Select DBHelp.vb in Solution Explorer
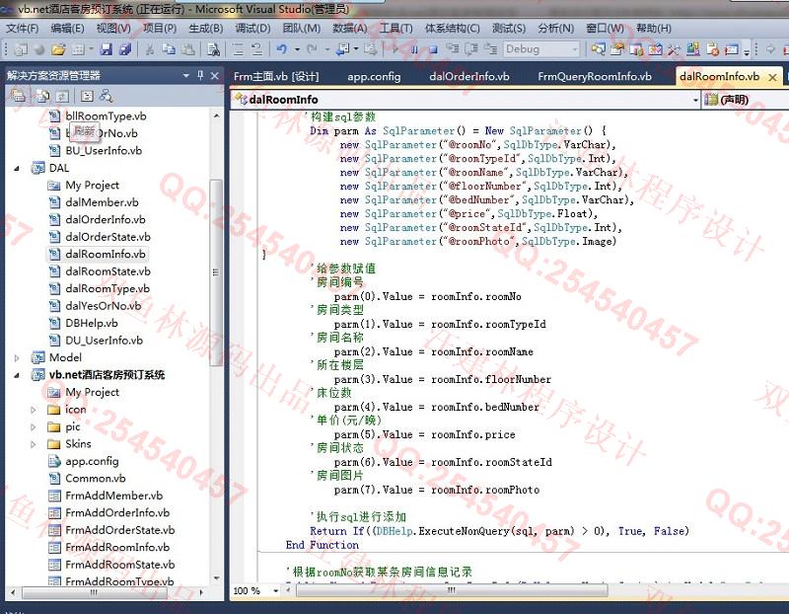 tap(92, 323)
